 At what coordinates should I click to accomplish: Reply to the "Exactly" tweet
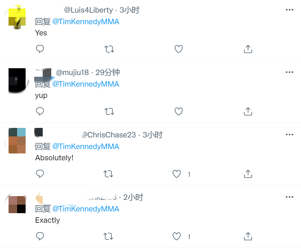(x=40, y=236)
